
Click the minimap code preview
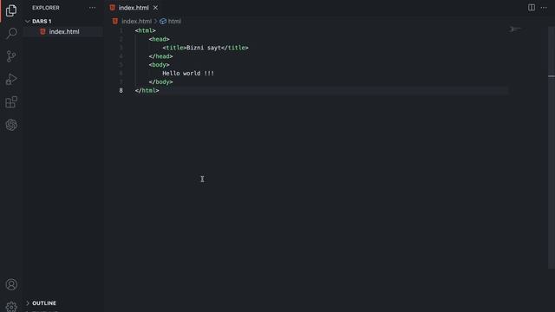(x=515, y=29)
